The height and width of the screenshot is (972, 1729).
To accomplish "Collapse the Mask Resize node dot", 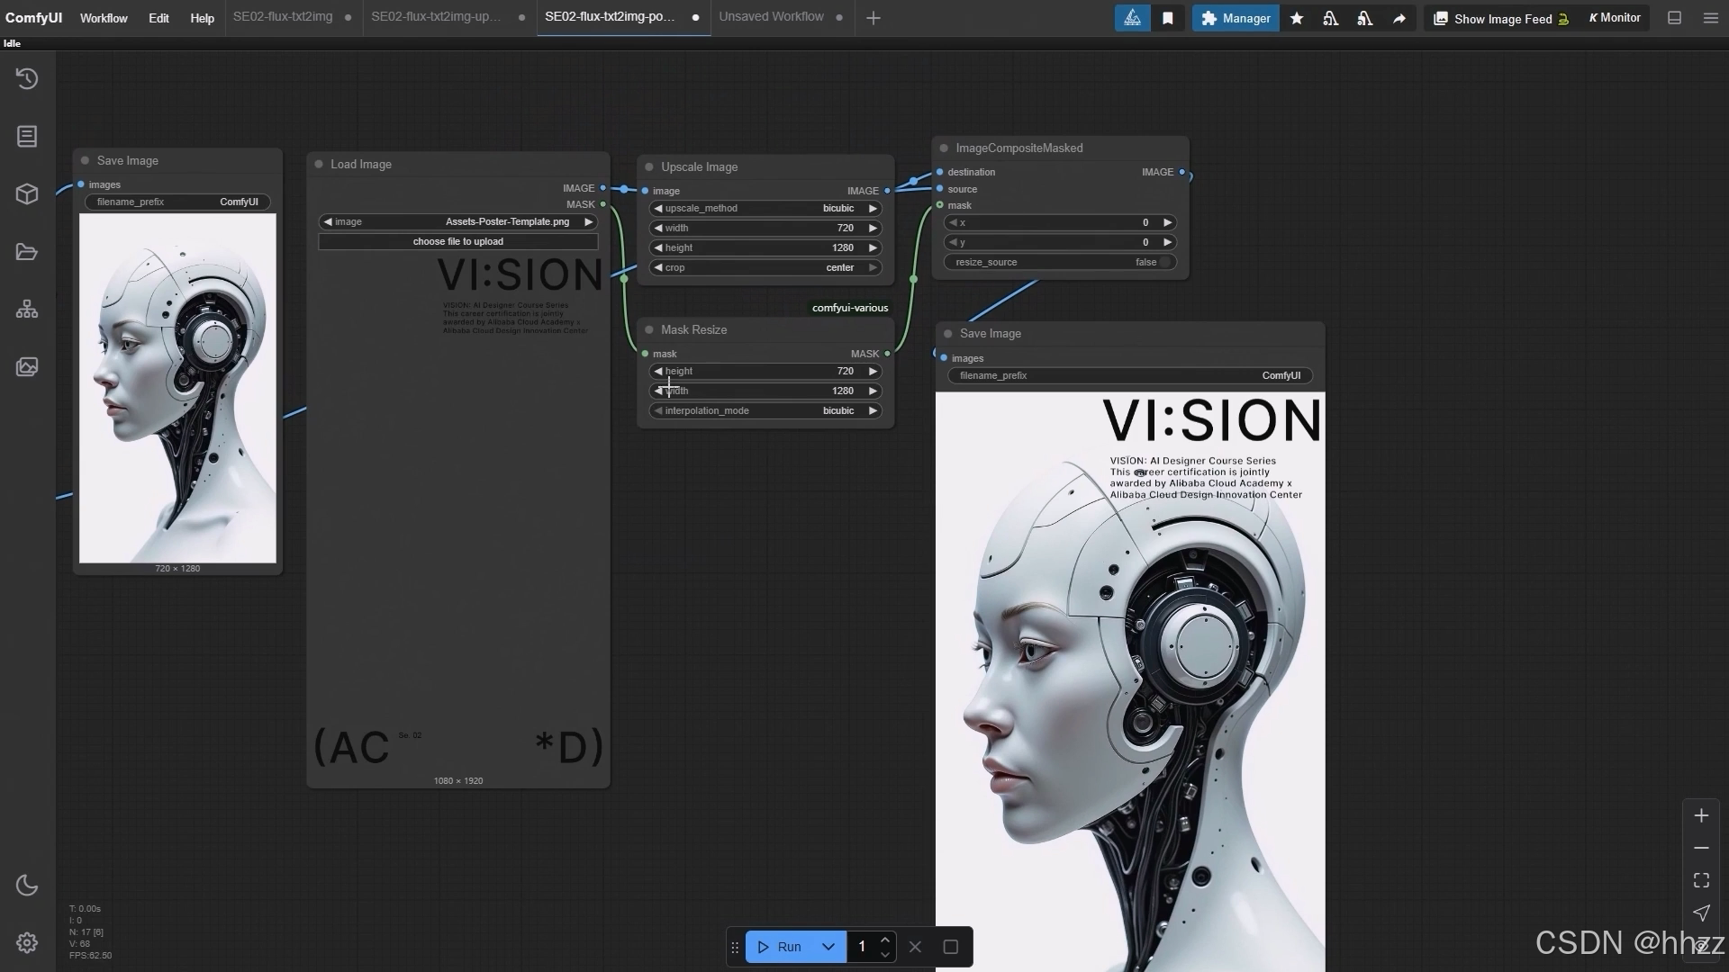I will coord(649,330).
